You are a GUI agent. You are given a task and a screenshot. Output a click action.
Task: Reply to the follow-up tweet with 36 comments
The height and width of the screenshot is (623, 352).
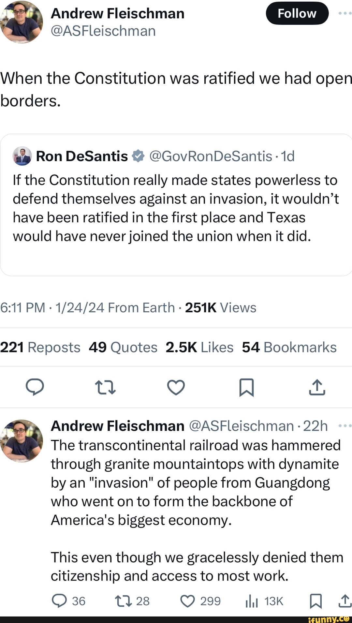tap(60, 601)
